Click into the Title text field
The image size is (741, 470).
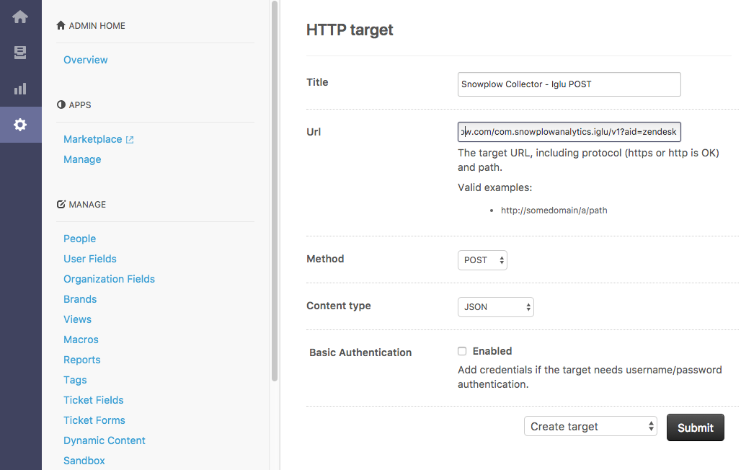pos(569,84)
